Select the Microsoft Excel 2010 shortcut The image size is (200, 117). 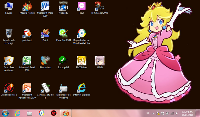click(27, 64)
